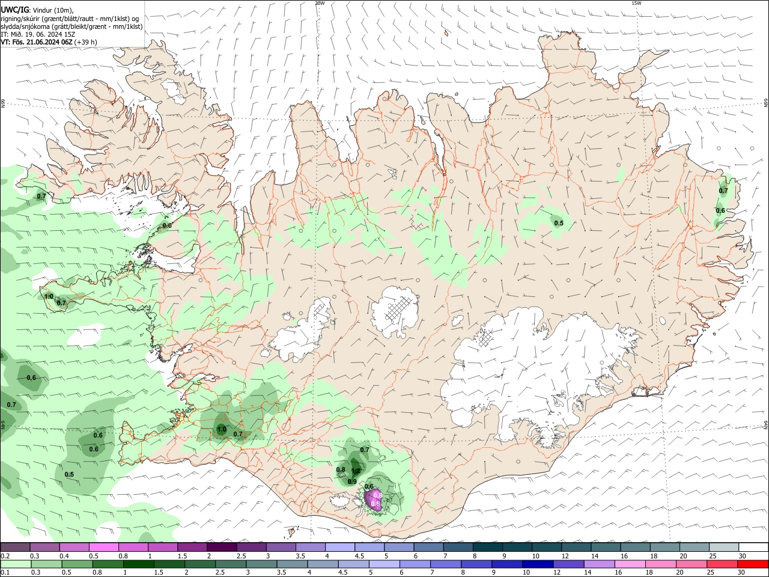Click the 0.5 value in northeast Iceland
This screenshot has height=577, width=769.
click(x=559, y=223)
